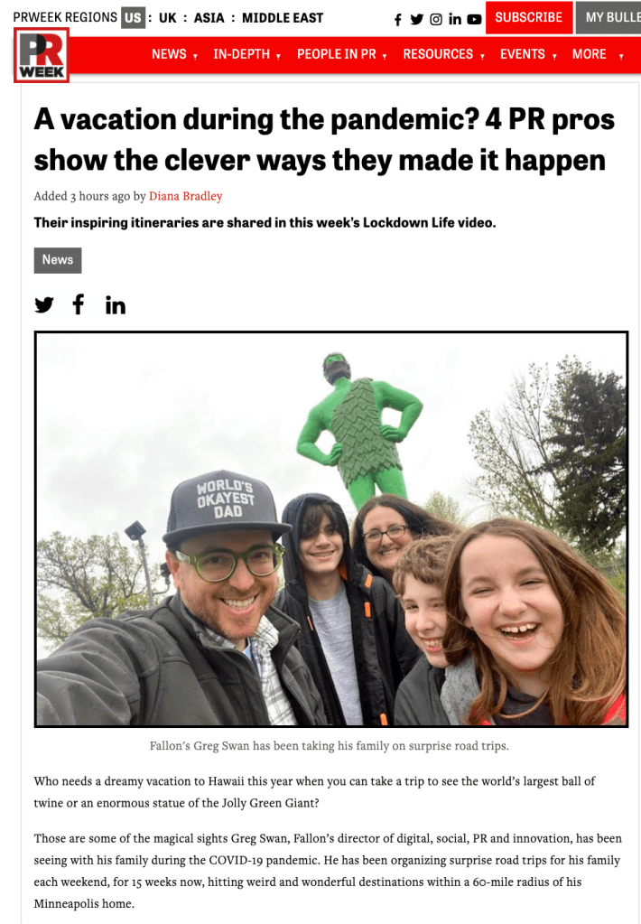Expand the Resources navigation menu

pos(443,54)
